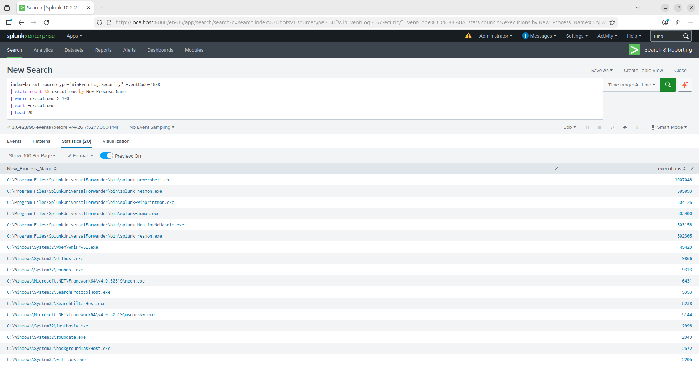Open the Messages dropdown
The image size is (699, 365).
(x=539, y=36)
